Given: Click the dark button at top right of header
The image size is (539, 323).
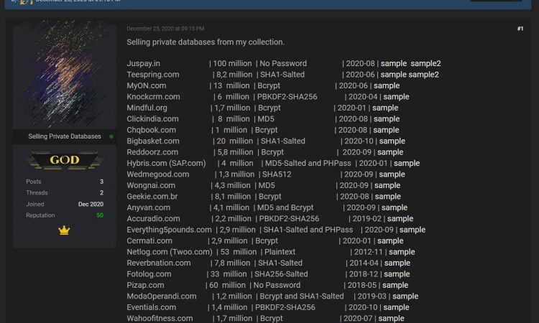Looking at the screenshot, I should tap(496, 1).
